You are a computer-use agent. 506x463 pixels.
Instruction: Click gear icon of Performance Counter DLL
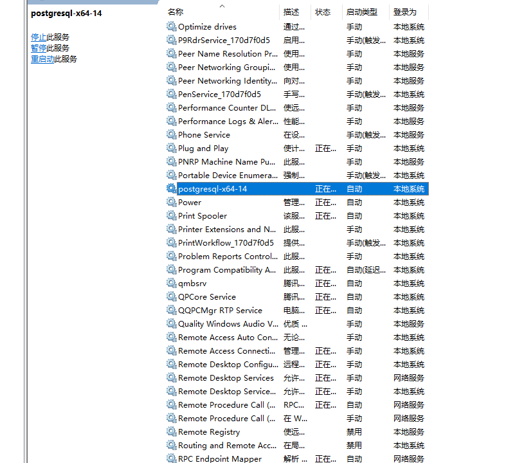tap(172, 108)
